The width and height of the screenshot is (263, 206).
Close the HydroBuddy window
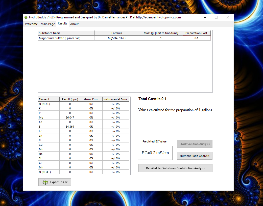coord(228,17)
